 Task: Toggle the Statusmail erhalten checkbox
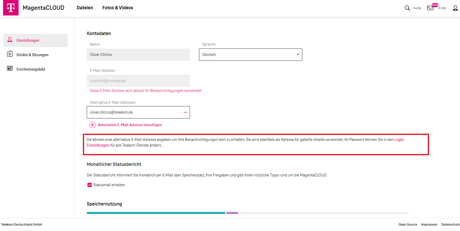click(90, 185)
